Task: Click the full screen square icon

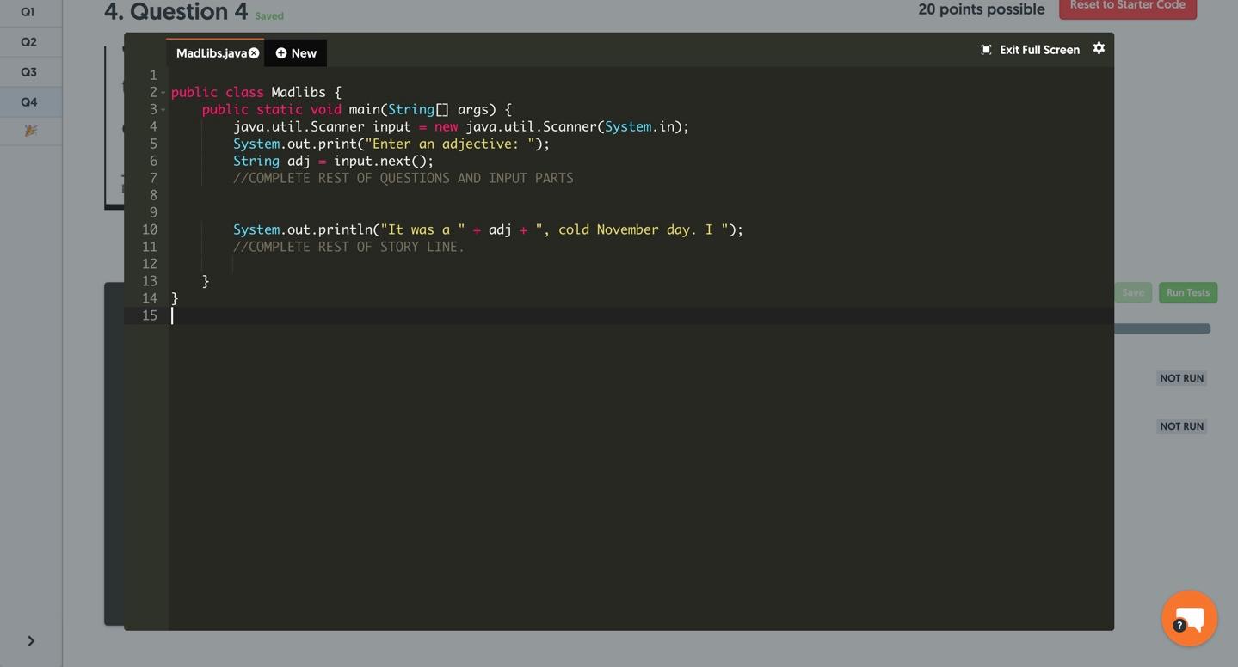Action: tap(986, 50)
